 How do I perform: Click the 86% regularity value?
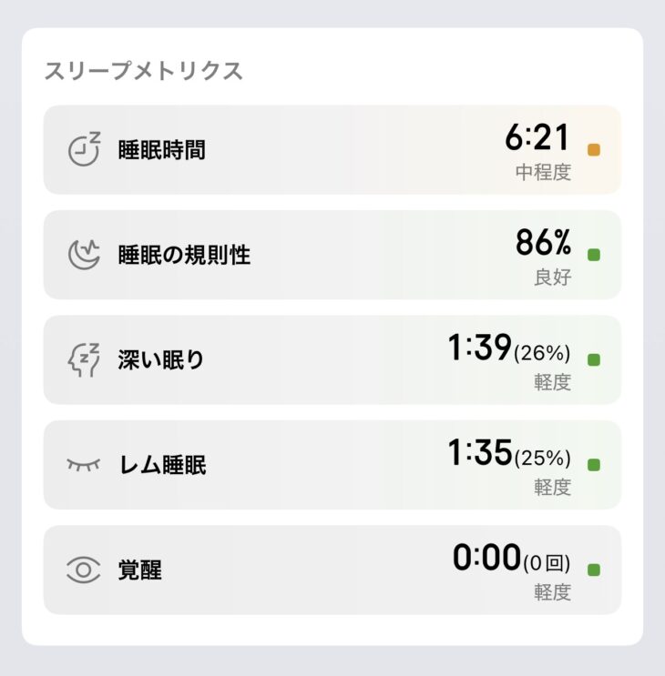(x=543, y=243)
